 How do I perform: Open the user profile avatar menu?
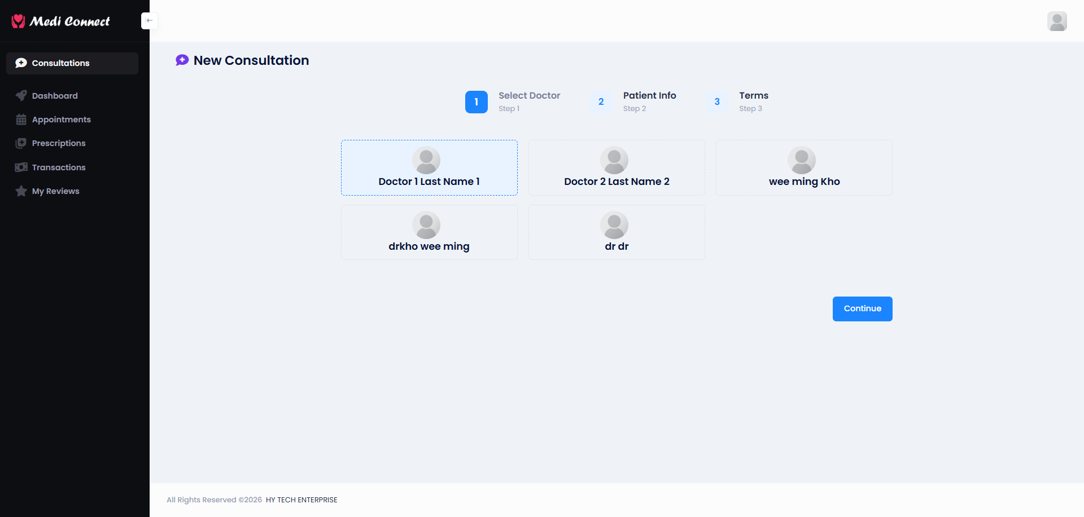point(1057,21)
